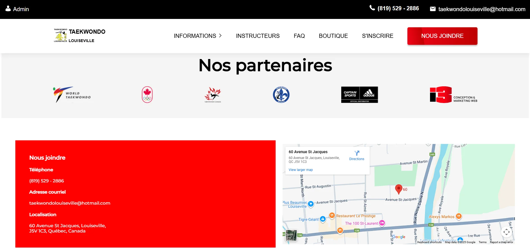
Task: Click email address in red contact box
Action: (70, 203)
